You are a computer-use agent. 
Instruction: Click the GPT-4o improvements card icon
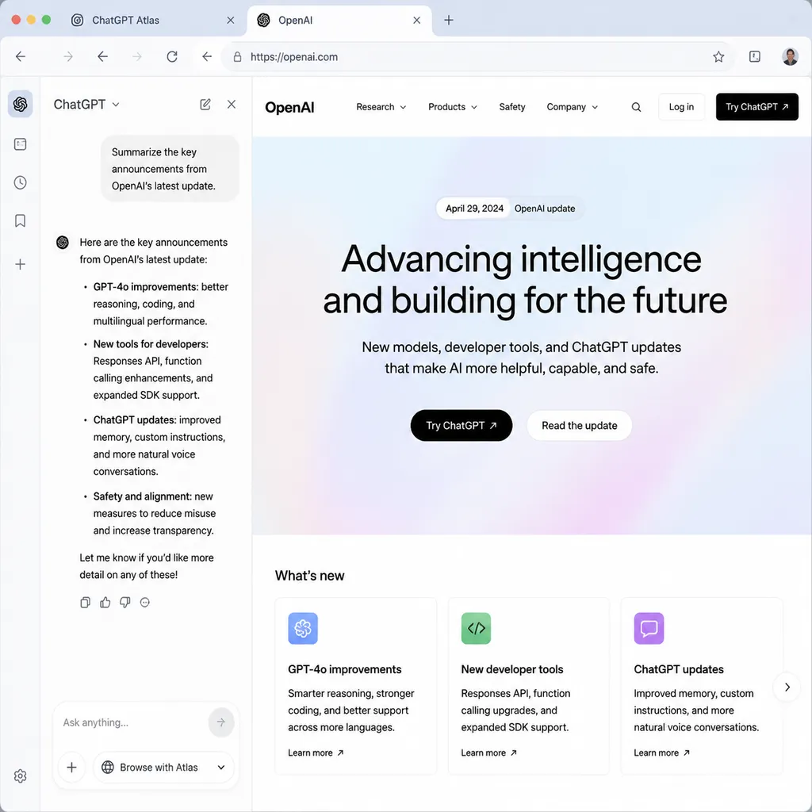303,628
